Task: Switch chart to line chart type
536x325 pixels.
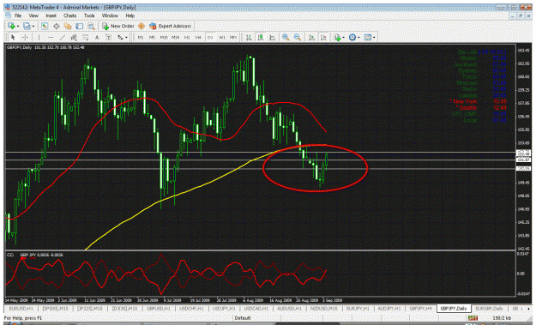Action: [272, 37]
